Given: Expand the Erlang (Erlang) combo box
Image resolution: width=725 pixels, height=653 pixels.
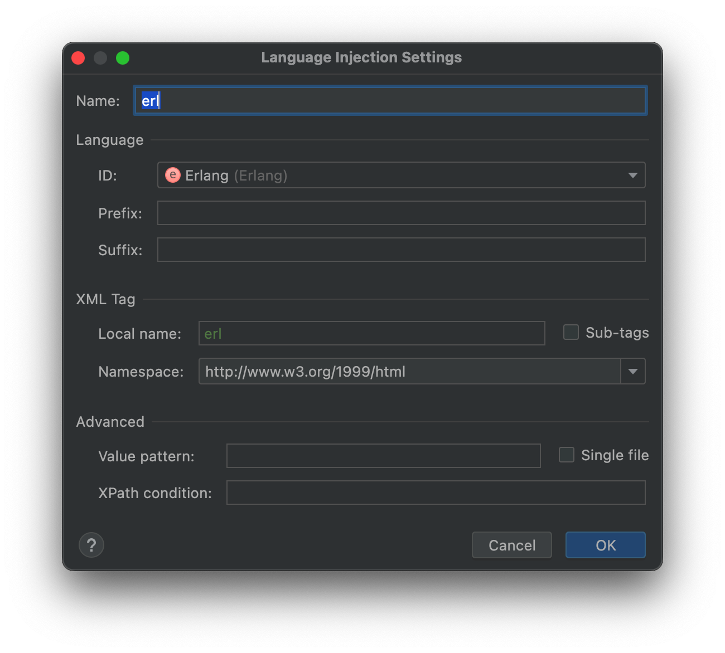Looking at the screenshot, I should [632, 175].
